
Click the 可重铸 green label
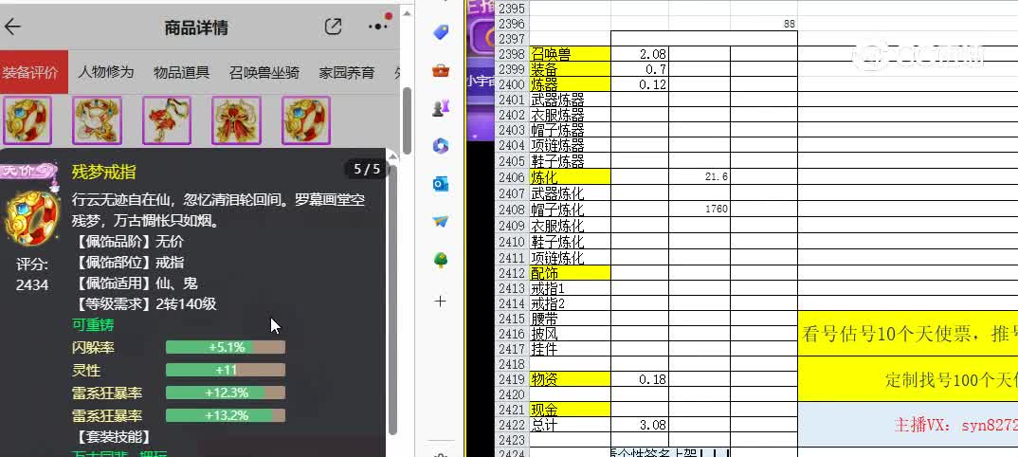click(x=93, y=324)
